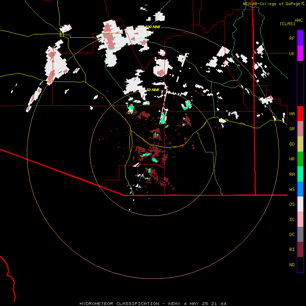Click the DS legend label
This screenshot has height=306, width=306.
tap(292, 204)
